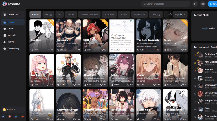This screenshot has width=217, height=121.
Task: Show more categories with right arrow
Action: coord(171,14)
